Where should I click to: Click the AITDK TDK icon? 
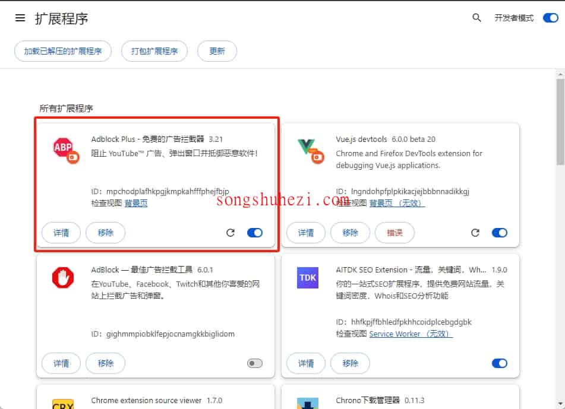[308, 278]
